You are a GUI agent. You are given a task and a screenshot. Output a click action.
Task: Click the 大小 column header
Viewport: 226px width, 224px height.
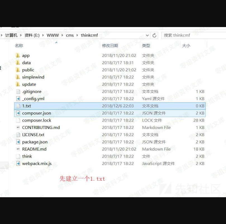click(186, 45)
